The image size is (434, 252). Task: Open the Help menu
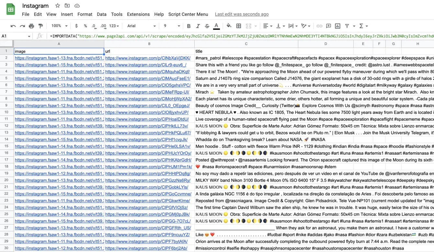click(159, 14)
